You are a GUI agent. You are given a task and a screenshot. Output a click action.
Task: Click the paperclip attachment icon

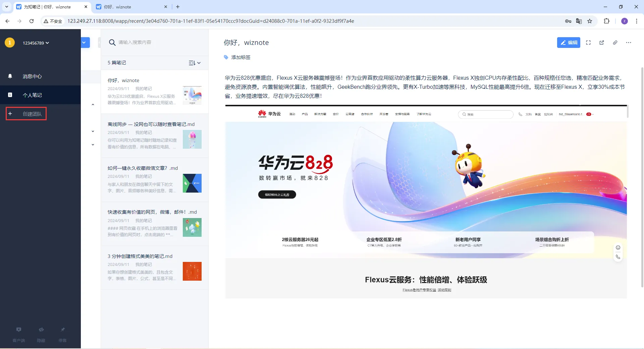click(615, 43)
